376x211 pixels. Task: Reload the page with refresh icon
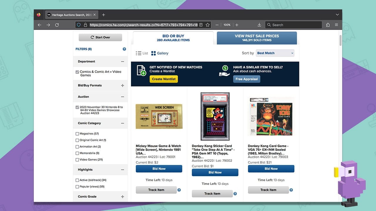[x=57, y=25]
